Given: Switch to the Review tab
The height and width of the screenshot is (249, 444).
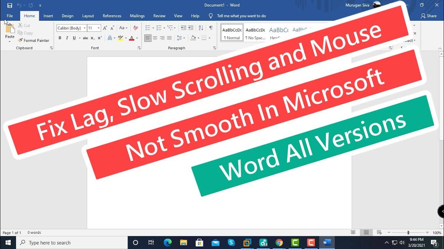Looking at the screenshot, I should tap(159, 16).
